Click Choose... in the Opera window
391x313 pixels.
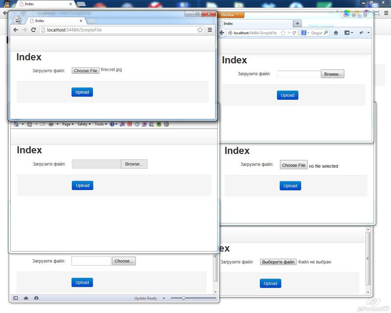(x=124, y=261)
